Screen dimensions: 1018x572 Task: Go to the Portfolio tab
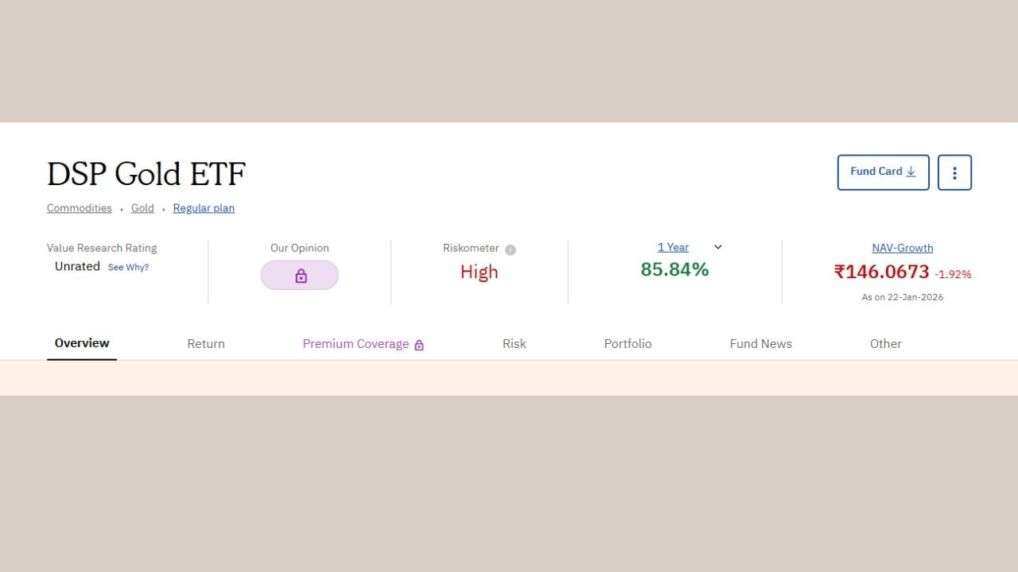coord(628,344)
